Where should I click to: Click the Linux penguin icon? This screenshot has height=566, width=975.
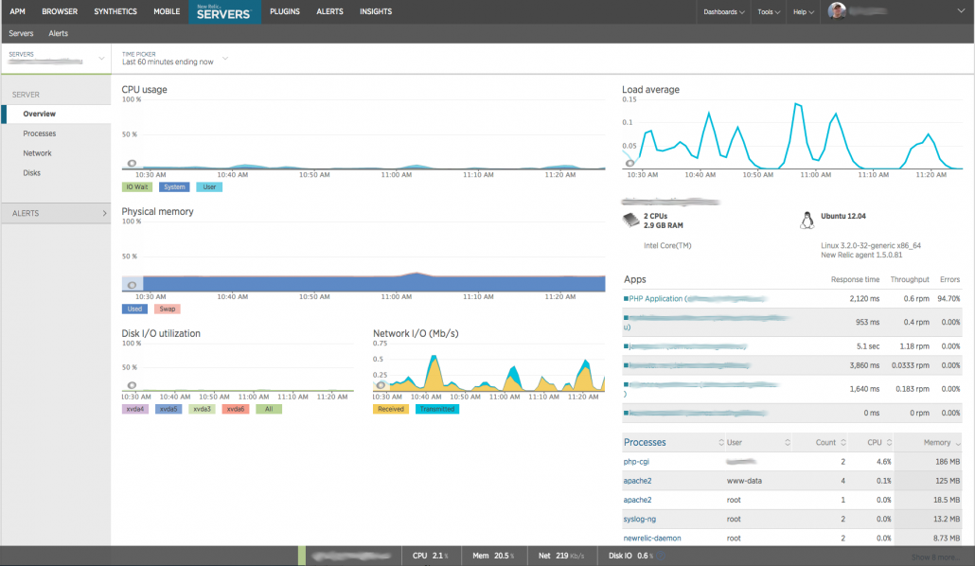tap(807, 221)
